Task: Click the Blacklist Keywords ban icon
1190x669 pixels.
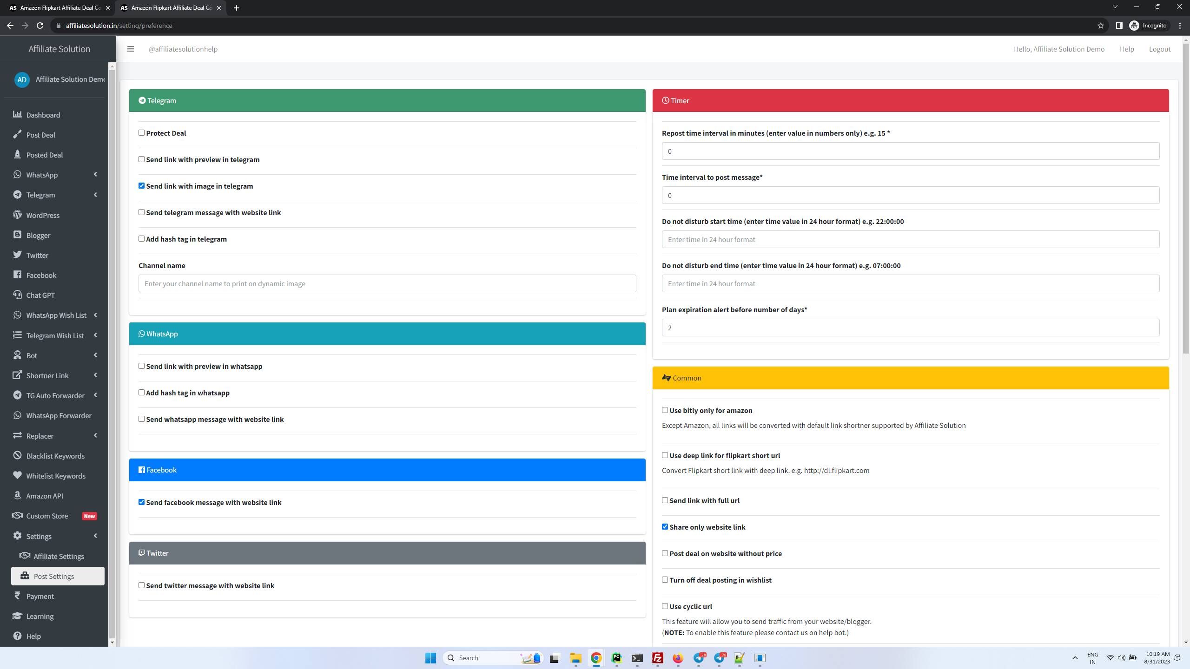Action: [x=17, y=455]
